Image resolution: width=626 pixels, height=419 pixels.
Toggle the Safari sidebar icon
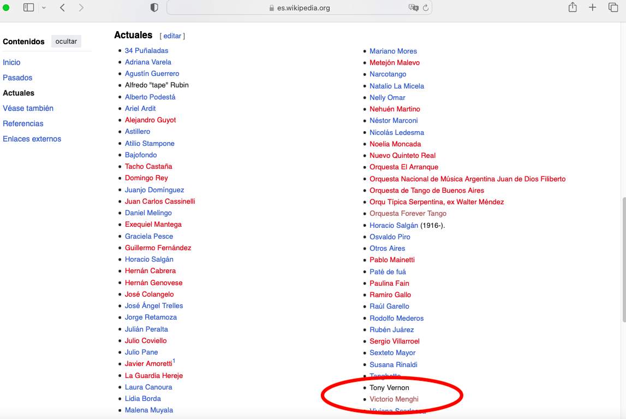click(x=29, y=8)
